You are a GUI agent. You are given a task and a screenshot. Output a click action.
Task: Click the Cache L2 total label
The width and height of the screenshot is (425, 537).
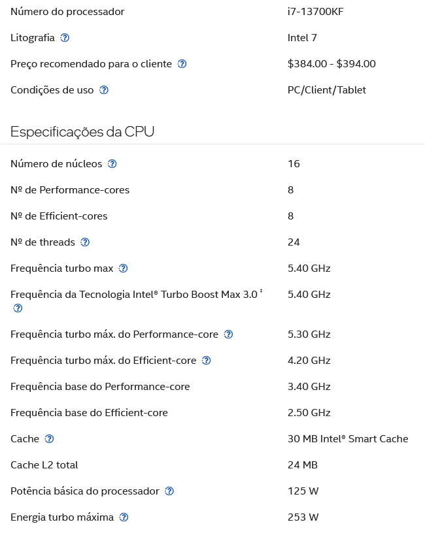tap(44, 465)
